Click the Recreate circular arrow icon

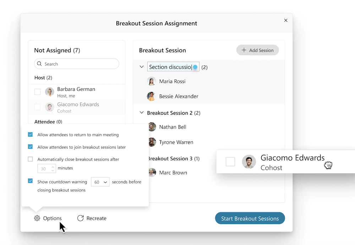click(x=81, y=218)
